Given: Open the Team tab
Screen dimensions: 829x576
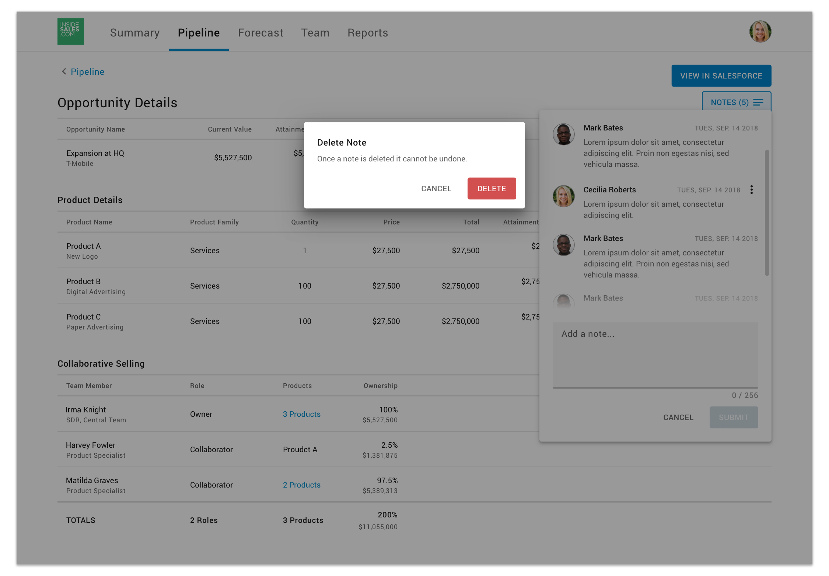Looking at the screenshot, I should point(315,33).
